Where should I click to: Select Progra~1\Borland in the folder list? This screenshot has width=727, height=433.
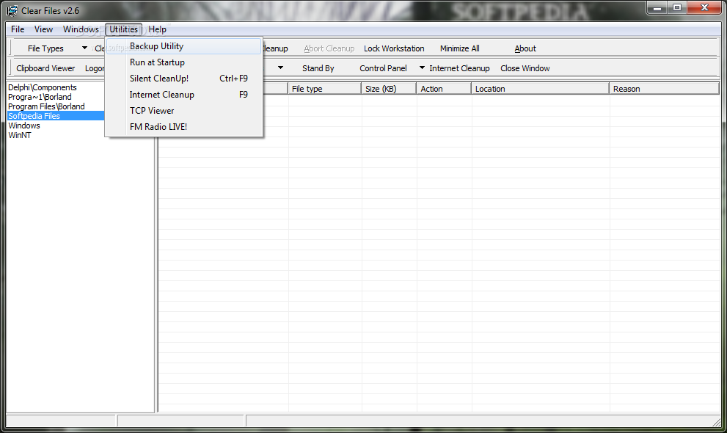coord(40,97)
